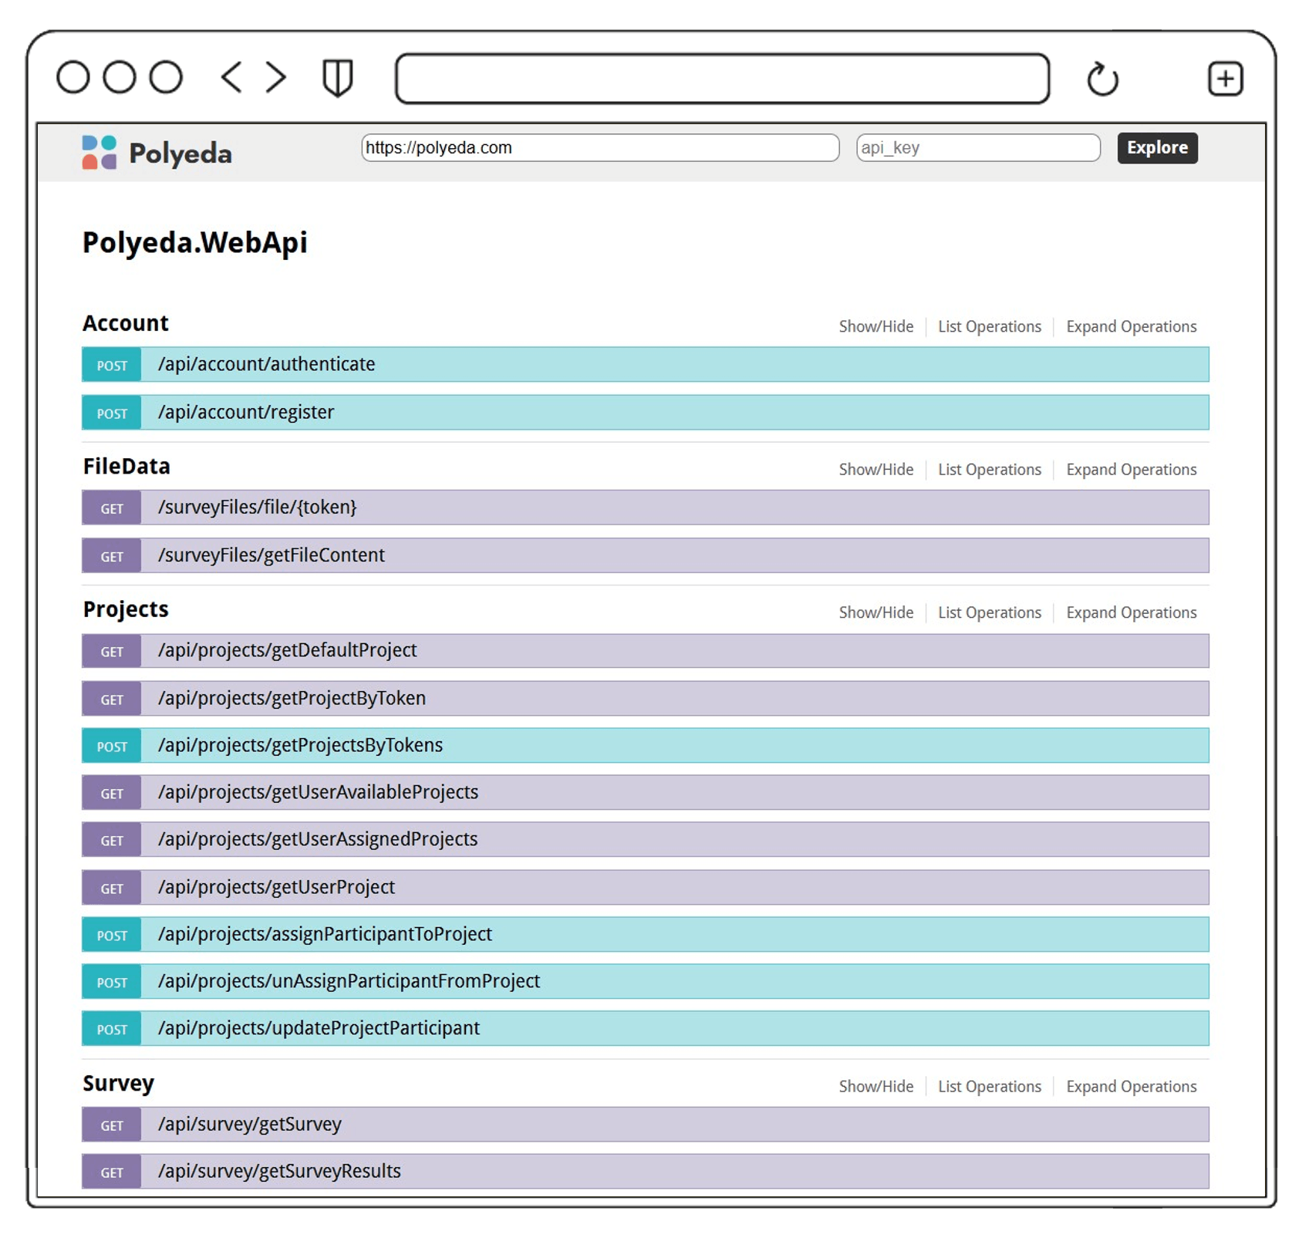List Operations for Survey section
The image size is (1302, 1238).
pyautogui.click(x=990, y=1087)
